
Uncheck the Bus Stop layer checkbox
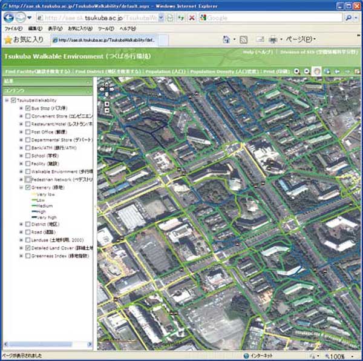coord(28,108)
